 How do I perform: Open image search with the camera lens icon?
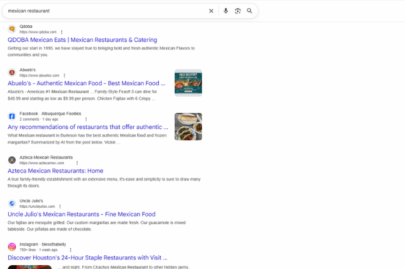pyautogui.click(x=238, y=11)
